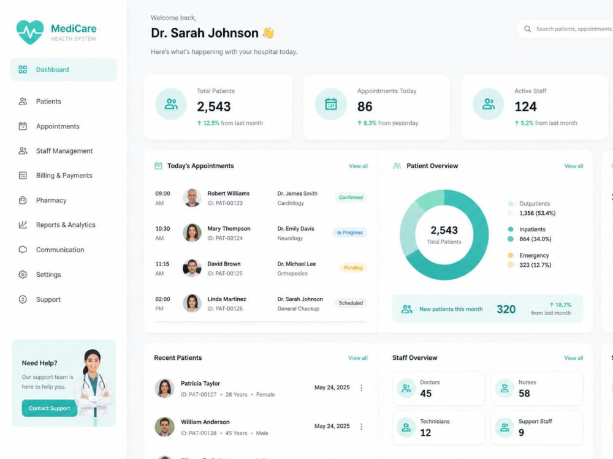Click the patient ID PAT-00125
Image resolution: width=613 pixels, height=459 pixels.
click(225, 274)
